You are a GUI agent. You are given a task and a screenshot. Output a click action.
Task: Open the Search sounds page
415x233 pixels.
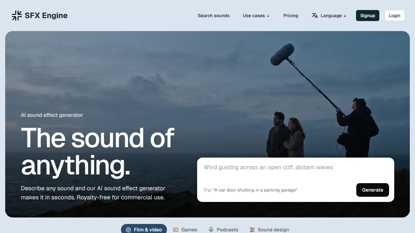(214, 16)
